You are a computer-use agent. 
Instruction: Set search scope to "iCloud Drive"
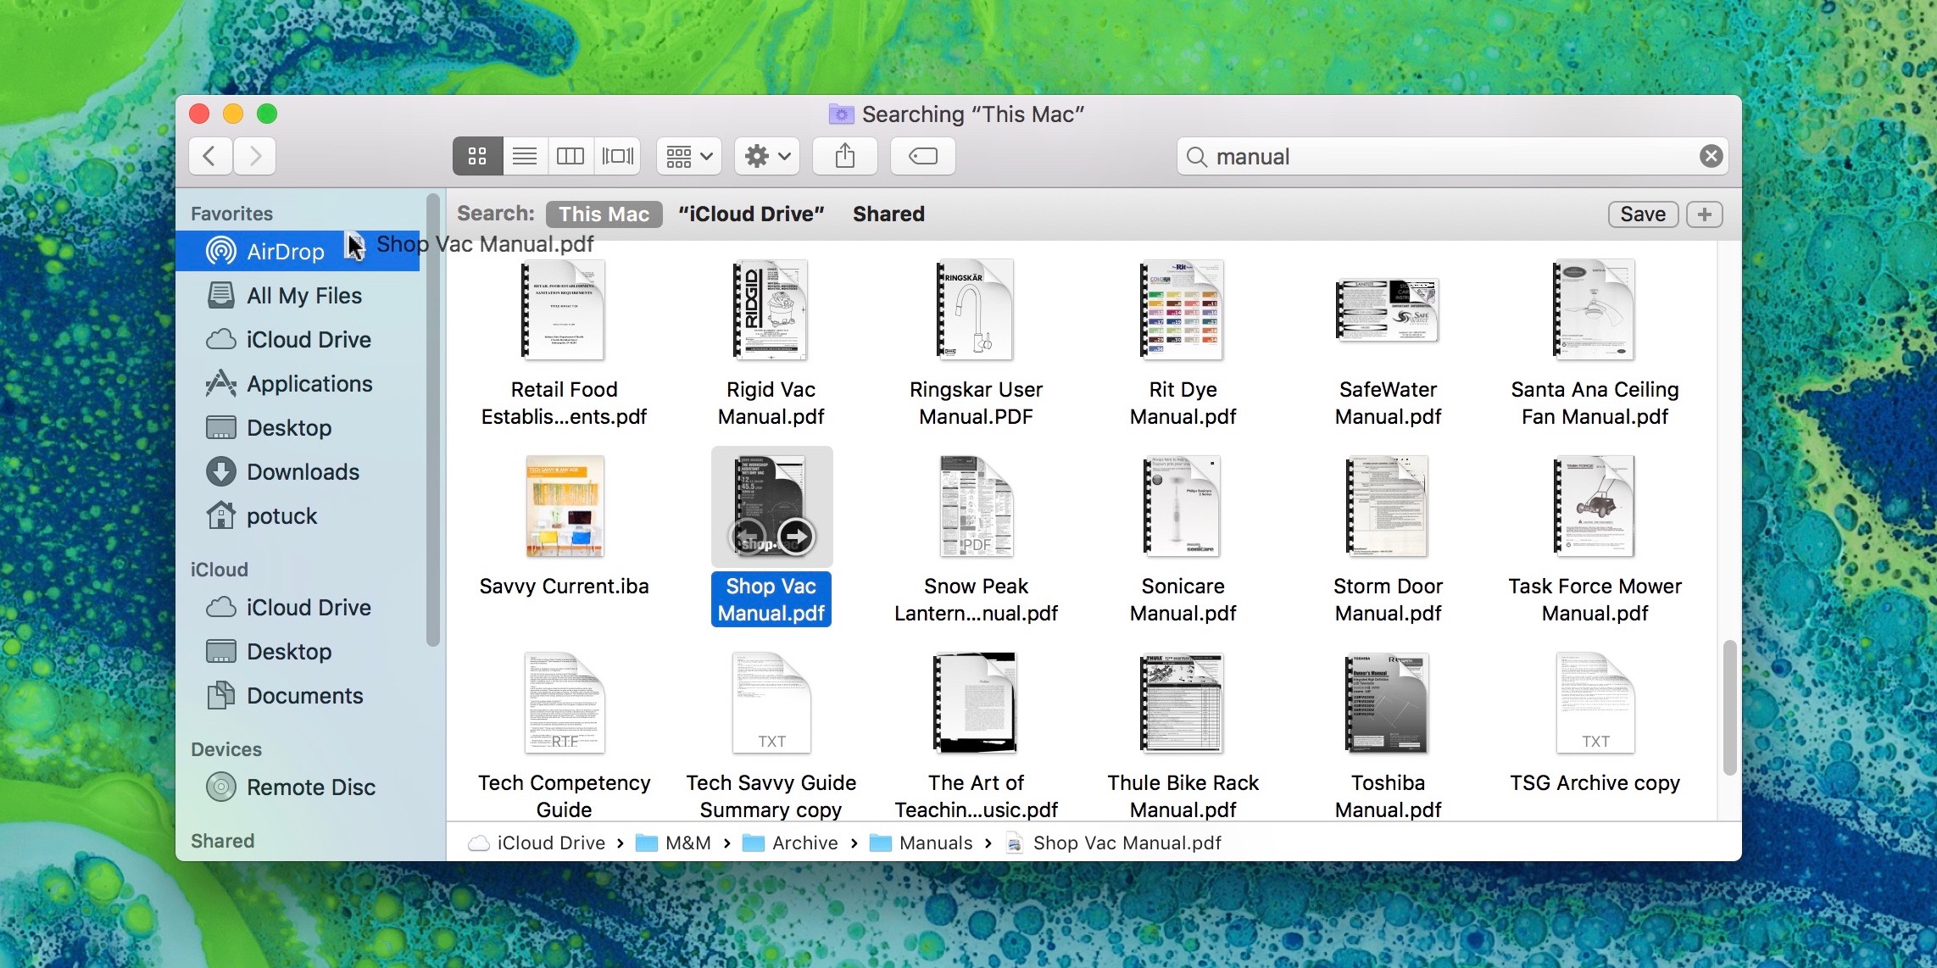pos(751,214)
